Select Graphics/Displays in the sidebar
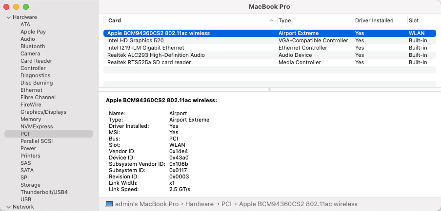Screen dimensions: 441x211 [x=43, y=112]
